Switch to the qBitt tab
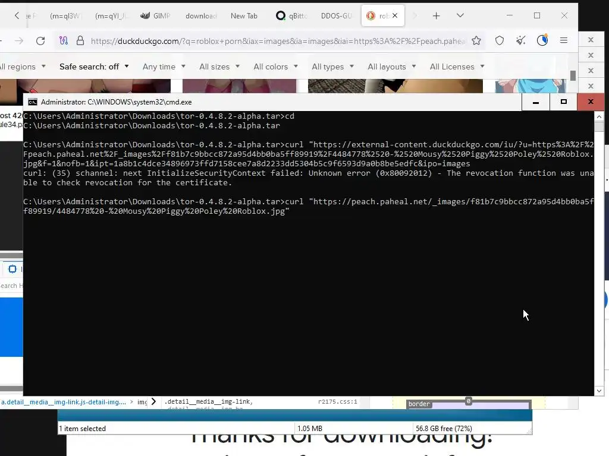 coord(291,16)
